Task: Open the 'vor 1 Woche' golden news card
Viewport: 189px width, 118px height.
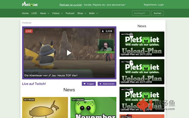Action: pyautogui.click(x=45, y=107)
